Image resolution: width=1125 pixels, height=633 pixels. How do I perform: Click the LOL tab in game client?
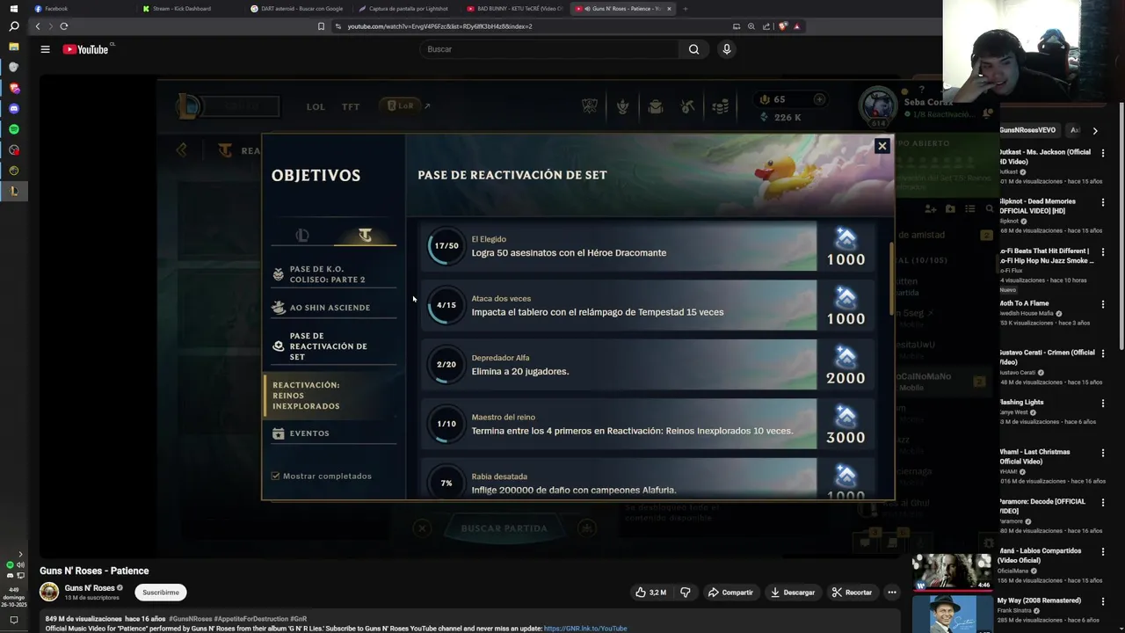pyautogui.click(x=316, y=106)
